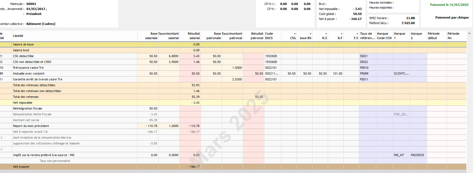Click the "+ R.S" column header
Viewport: 473px width, 173px height.
coord(320,36)
